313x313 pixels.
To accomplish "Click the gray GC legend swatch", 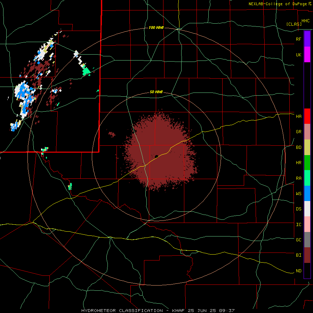I will tap(307, 240).
